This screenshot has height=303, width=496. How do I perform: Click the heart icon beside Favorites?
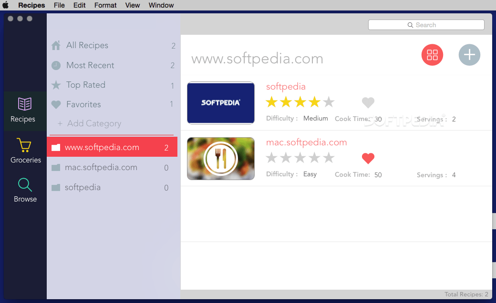tap(56, 104)
